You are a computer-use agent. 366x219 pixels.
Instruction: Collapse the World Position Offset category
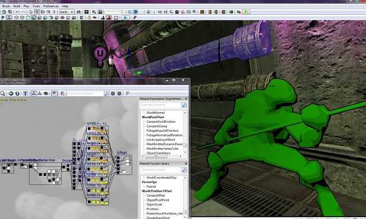pos(156,191)
